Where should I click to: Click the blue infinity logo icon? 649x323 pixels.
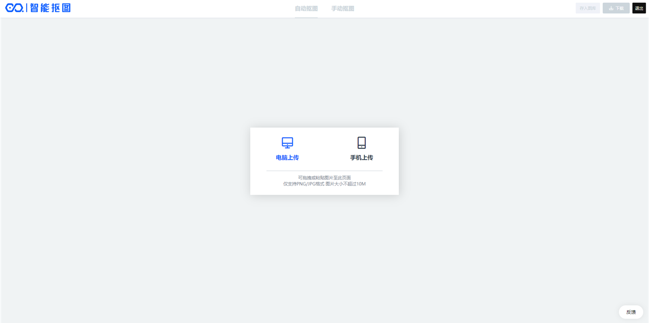(14, 8)
